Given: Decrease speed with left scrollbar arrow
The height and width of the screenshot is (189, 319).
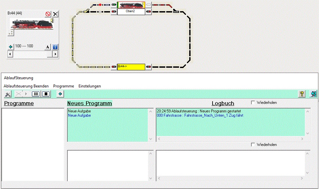Looking at the screenshot, I should (x=10, y=54).
